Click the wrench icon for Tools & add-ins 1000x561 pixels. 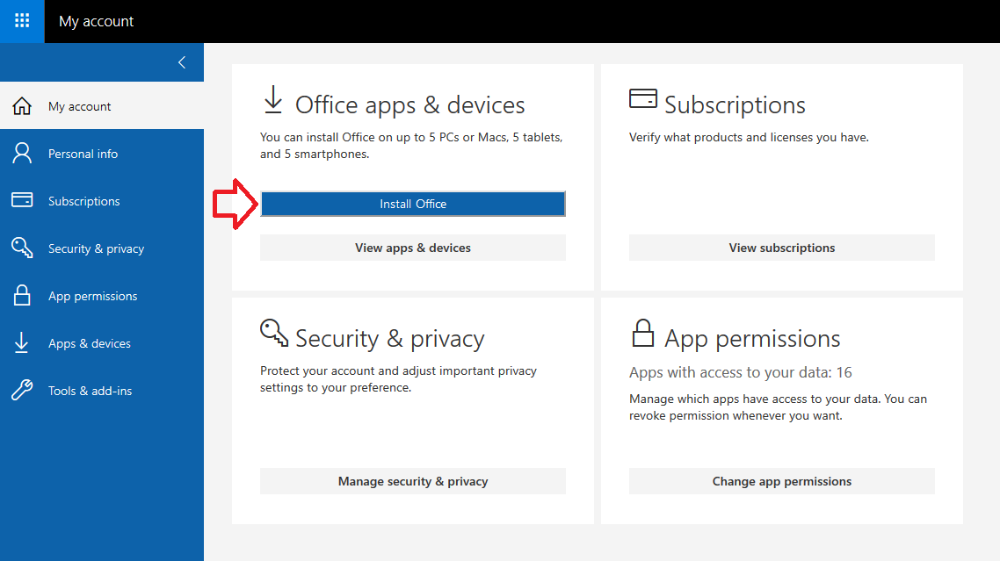(x=22, y=390)
